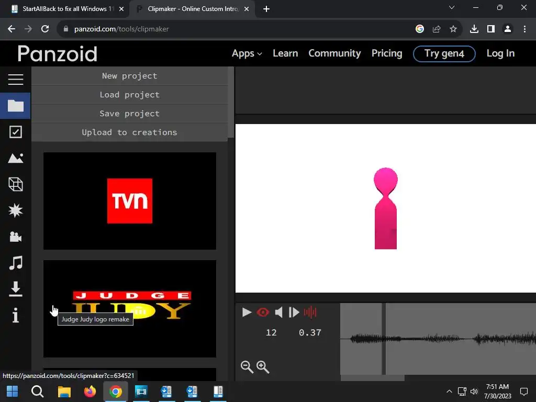Bookmark this page with star

tap(453, 29)
